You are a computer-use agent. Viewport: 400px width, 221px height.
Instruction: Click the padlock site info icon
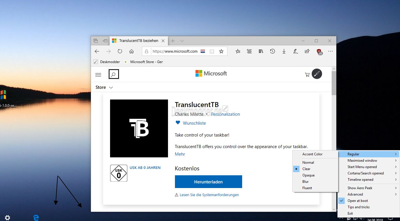[147, 51]
